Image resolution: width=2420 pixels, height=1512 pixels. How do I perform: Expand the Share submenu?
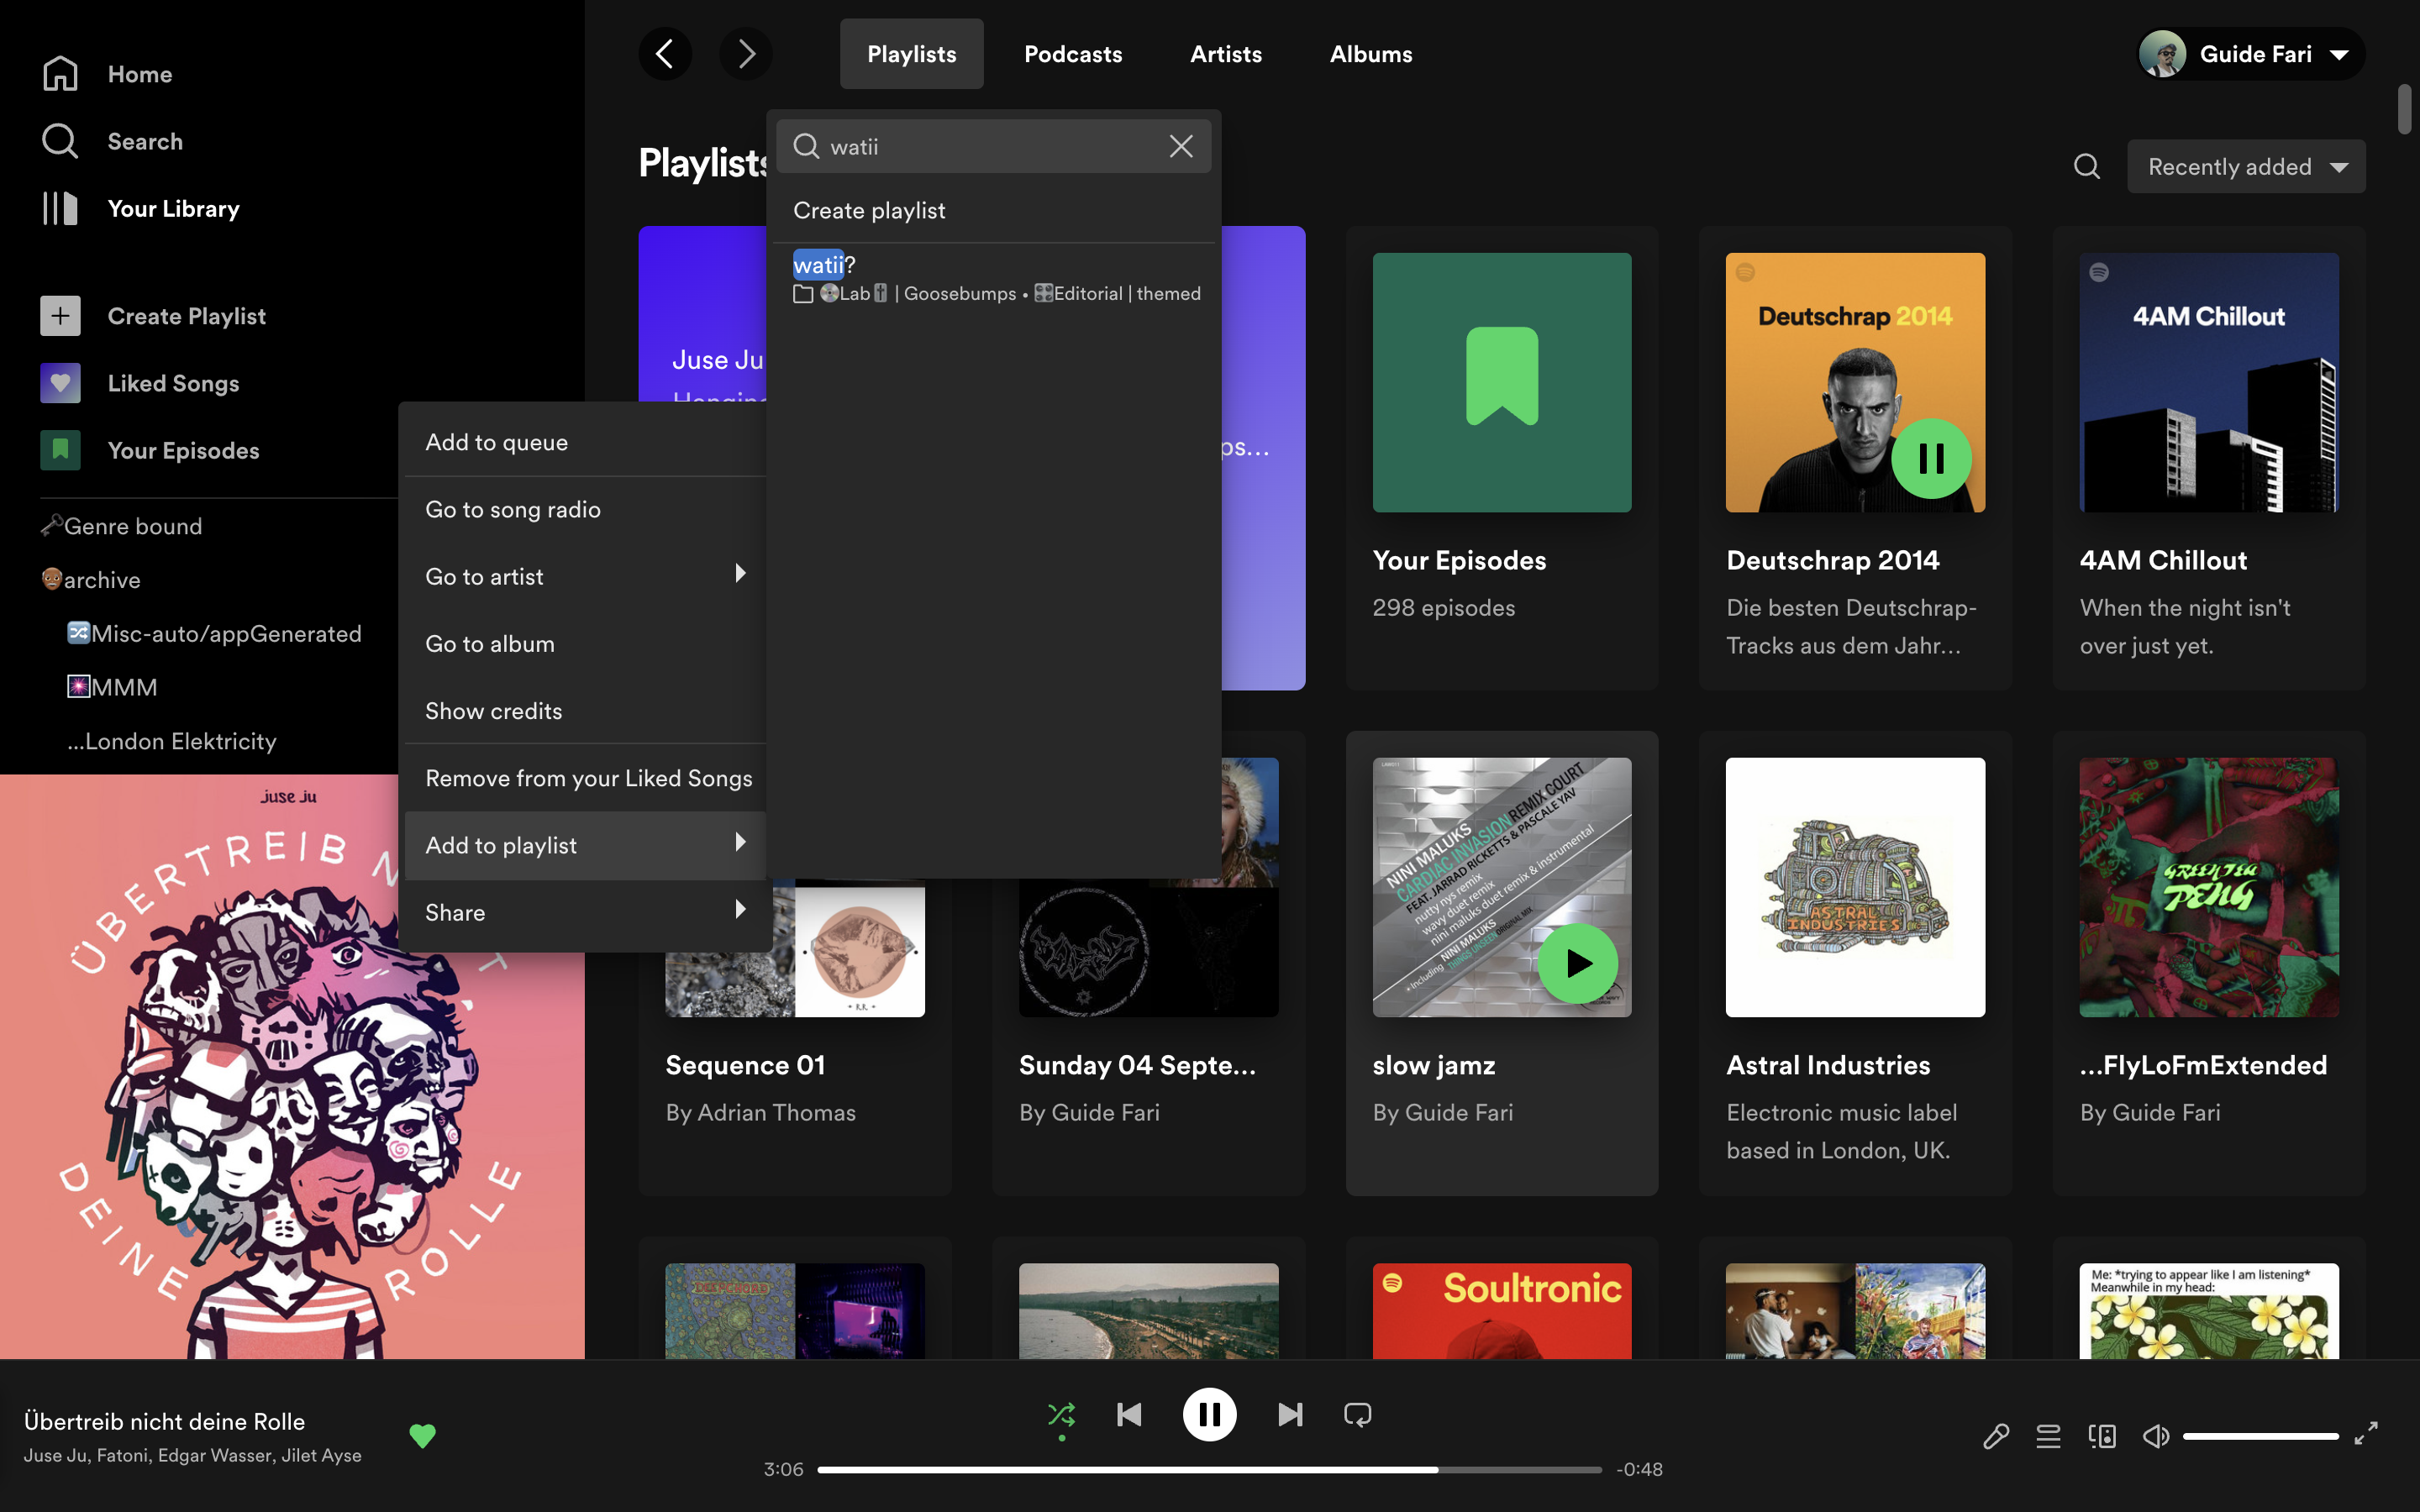pyautogui.click(x=585, y=912)
